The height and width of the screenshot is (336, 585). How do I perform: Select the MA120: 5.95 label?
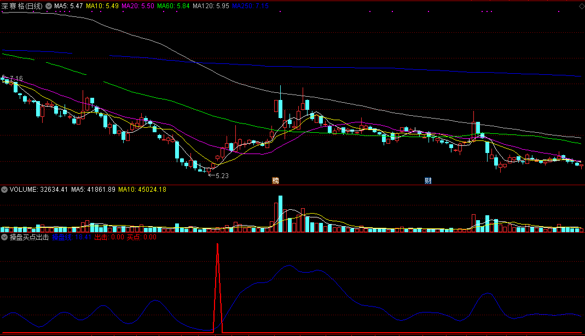click(x=211, y=6)
